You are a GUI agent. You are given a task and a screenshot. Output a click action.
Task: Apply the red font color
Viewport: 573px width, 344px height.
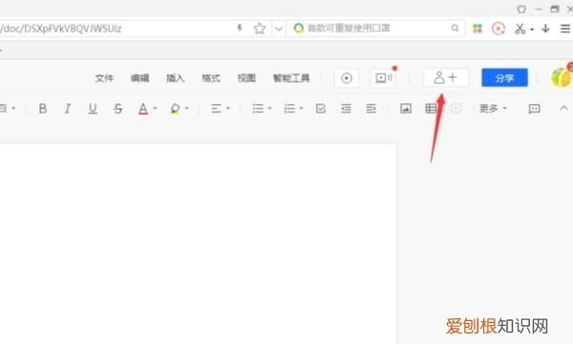click(143, 109)
